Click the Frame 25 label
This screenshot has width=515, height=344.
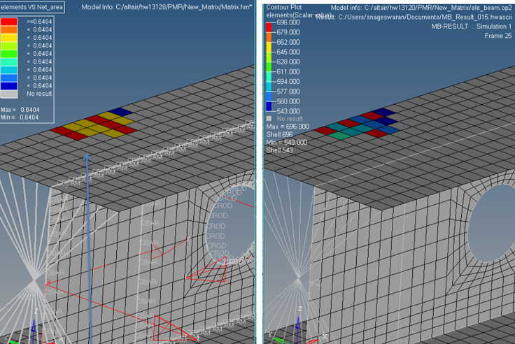coord(498,36)
